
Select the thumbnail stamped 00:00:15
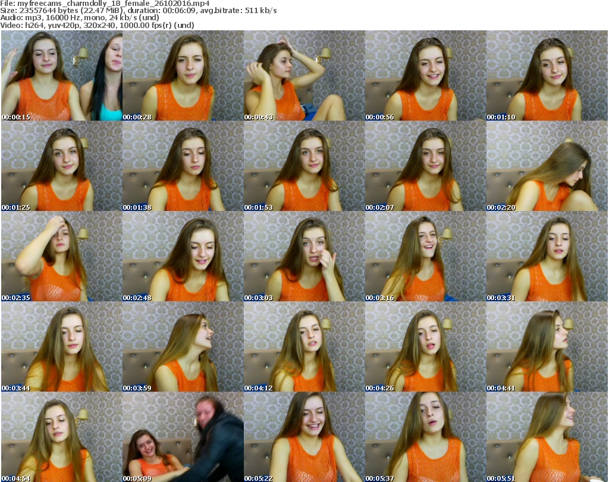click(x=62, y=75)
